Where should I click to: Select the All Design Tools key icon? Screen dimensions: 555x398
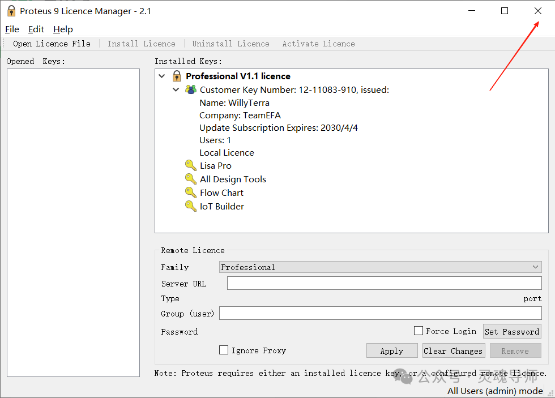[190, 179]
